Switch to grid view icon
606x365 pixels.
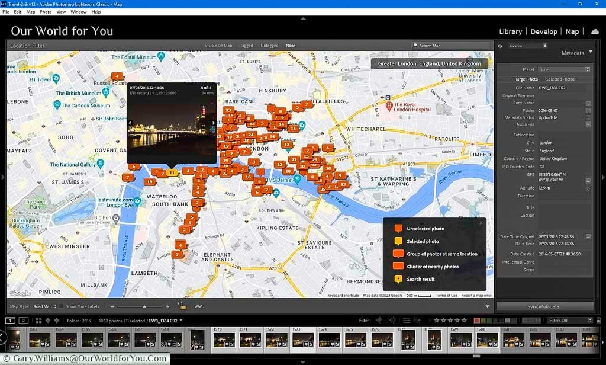click(x=38, y=321)
